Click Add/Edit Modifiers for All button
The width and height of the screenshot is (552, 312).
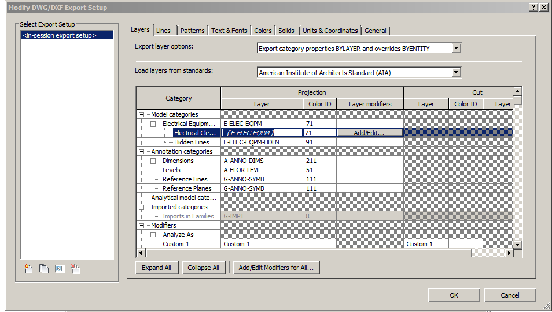[x=276, y=268]
